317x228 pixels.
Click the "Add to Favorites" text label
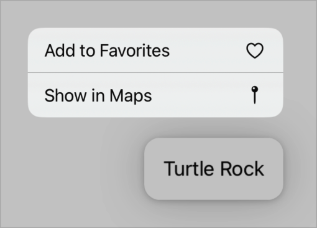pos(107,50)
